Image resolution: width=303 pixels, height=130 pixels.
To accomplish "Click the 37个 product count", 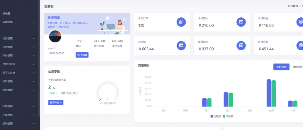I will [x=79, y=41].
